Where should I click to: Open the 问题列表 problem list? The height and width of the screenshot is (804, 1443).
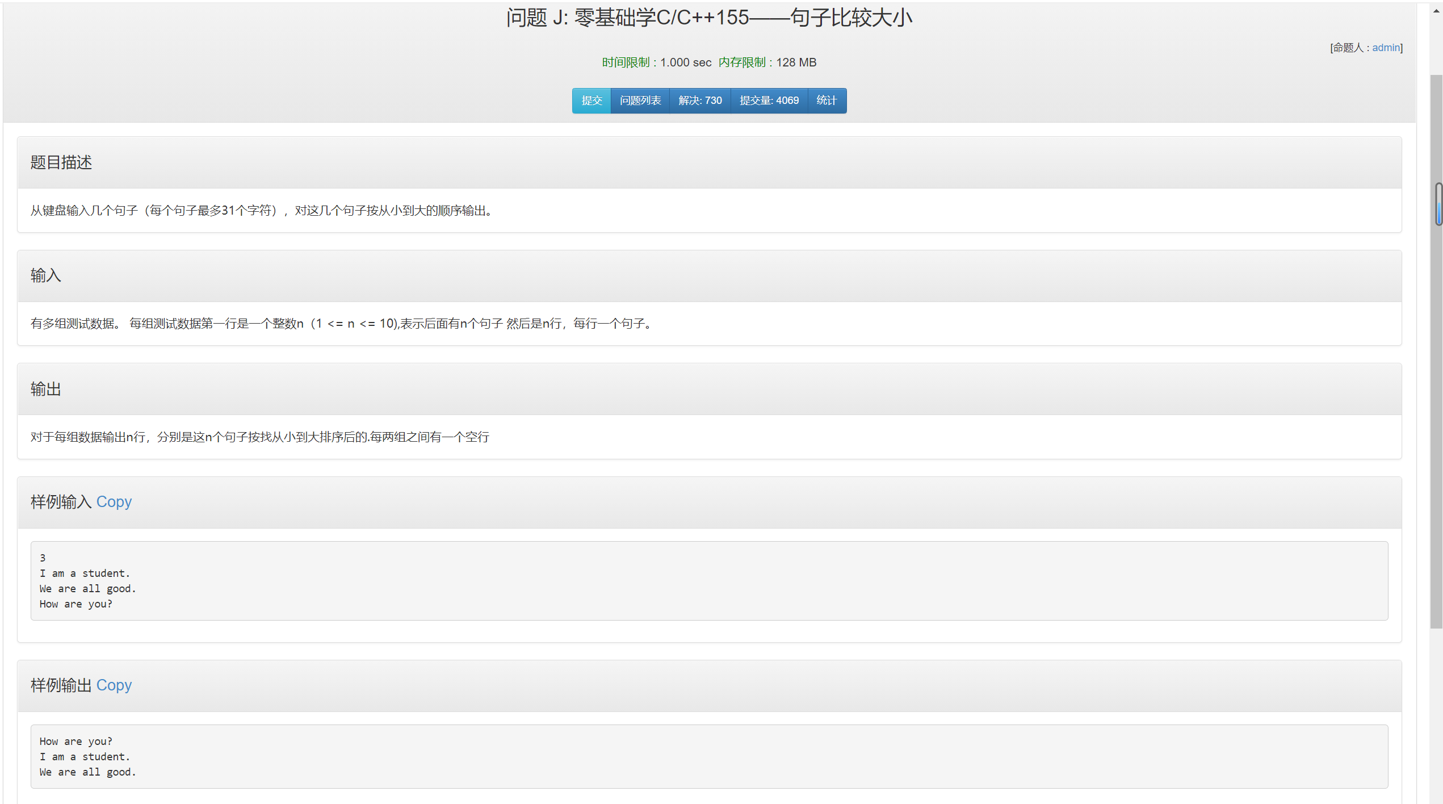pyautogui.click(x=640, y=101)
